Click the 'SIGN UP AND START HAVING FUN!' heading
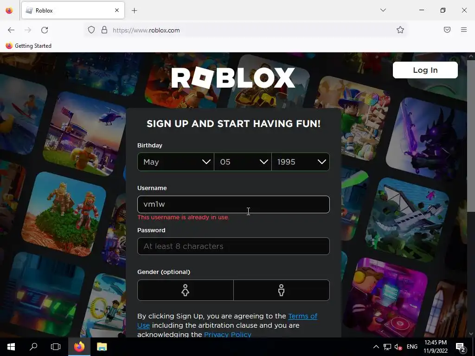This screenshot has height=356, width=475. pyautogui.click(x=234, y=123)
